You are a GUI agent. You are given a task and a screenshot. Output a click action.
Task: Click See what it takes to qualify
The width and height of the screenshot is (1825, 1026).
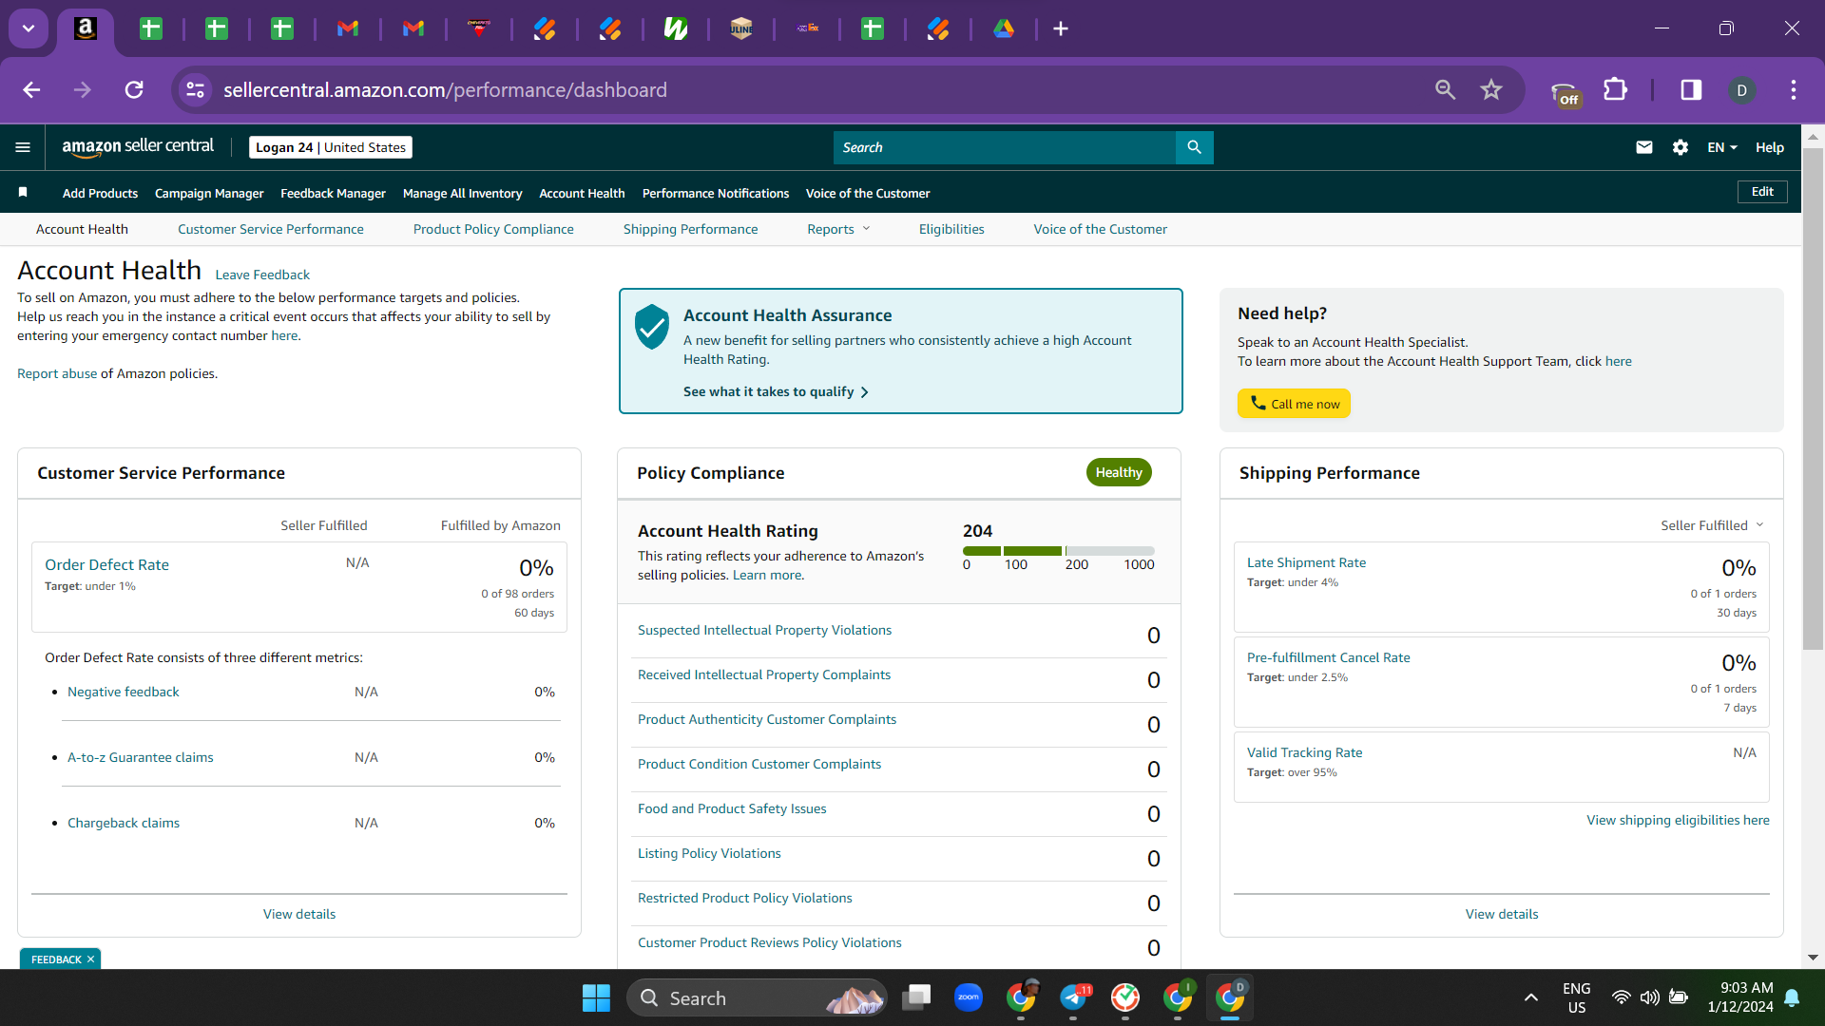click(x=776, y=391)
